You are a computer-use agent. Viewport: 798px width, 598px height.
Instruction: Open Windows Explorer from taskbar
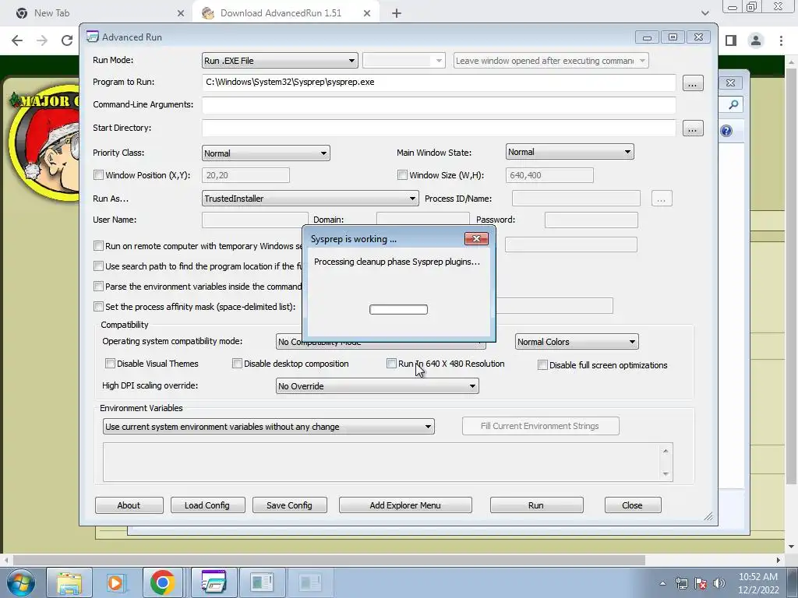coord(69,582)
